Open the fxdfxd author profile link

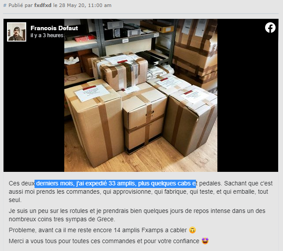43,5
